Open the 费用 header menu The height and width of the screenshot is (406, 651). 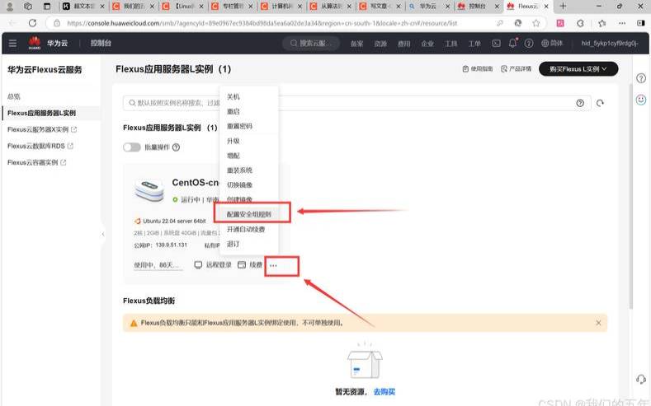[x=404, y=43]
